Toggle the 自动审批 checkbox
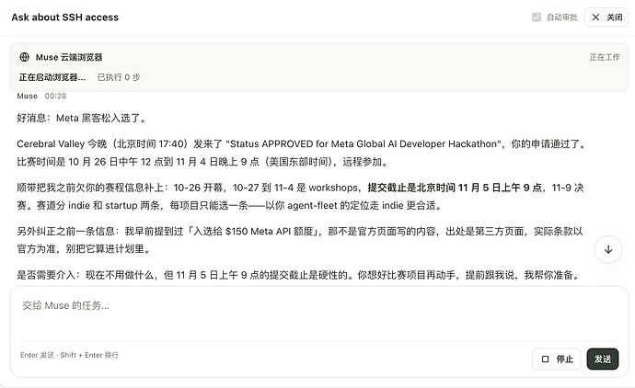 537,17
